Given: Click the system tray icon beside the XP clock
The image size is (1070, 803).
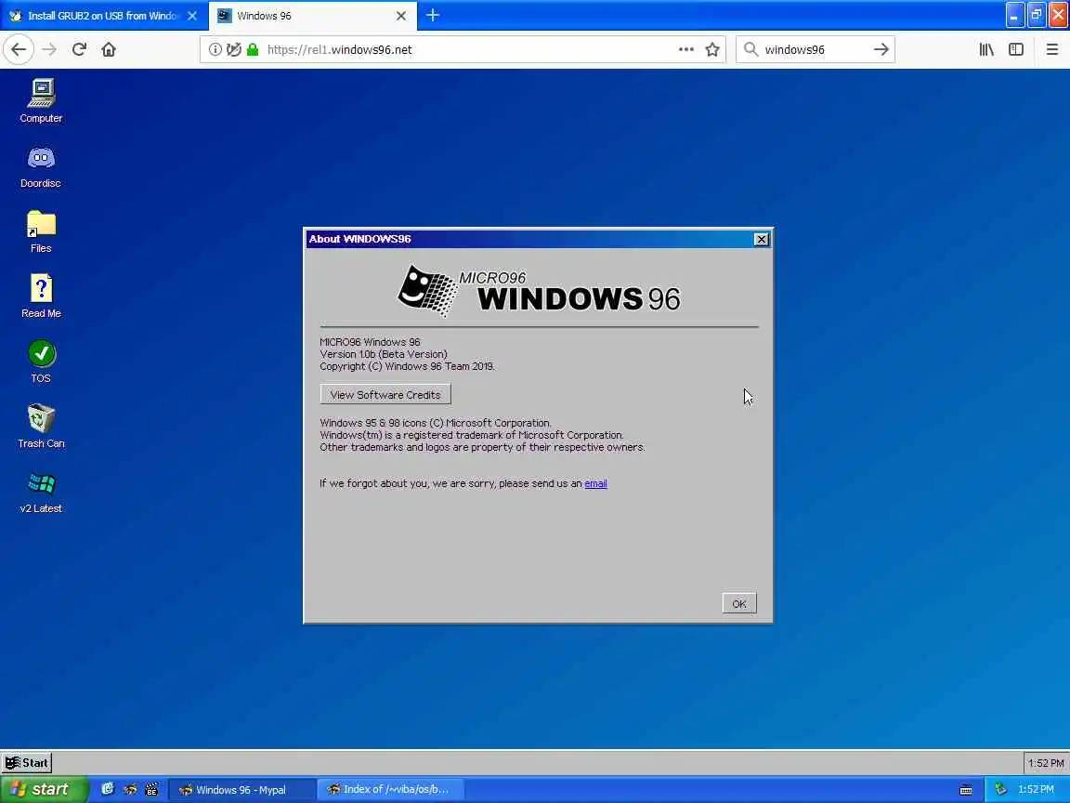Looking at the screenshot, I should (1001, 789).
